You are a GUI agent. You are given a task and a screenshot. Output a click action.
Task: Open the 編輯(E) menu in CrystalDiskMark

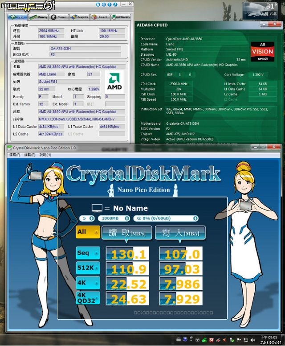click(29, 155)
